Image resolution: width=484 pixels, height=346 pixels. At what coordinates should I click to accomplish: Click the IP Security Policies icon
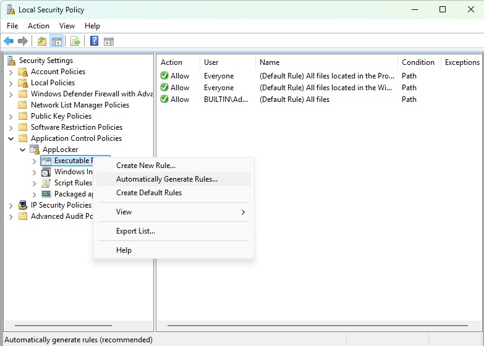pos(23,205)
